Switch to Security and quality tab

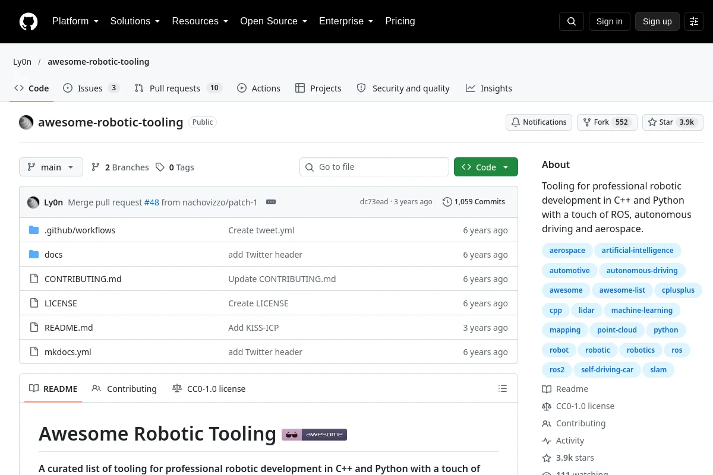[403, 88]
